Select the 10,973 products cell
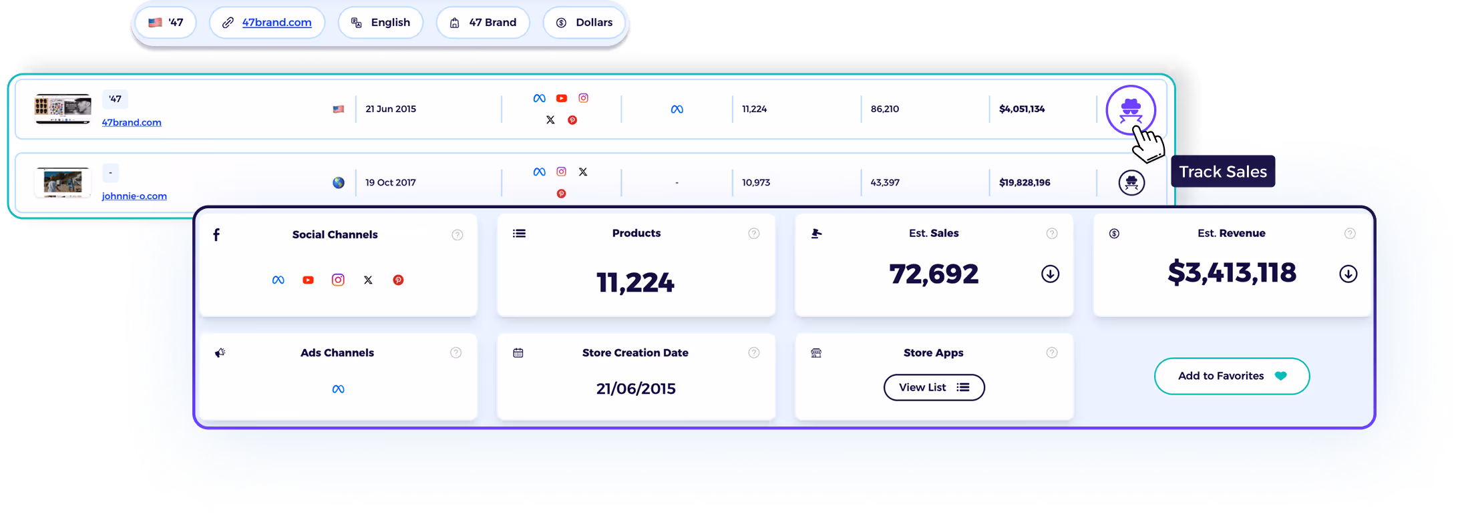 pyautogui.click(x=756, y=182)
